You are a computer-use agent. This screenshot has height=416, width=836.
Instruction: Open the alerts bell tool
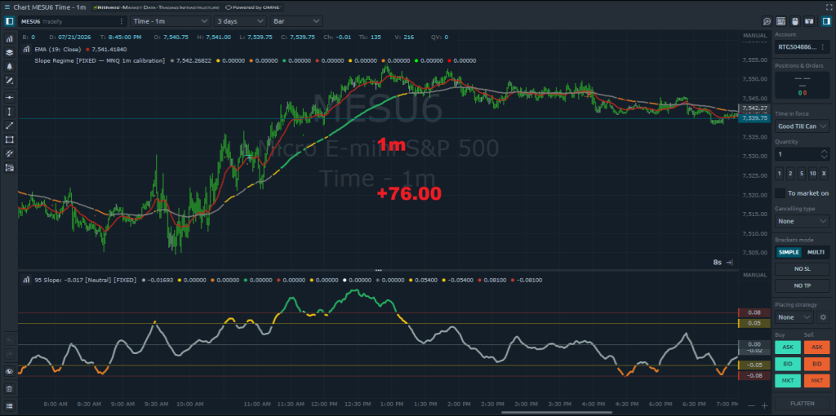(x=9, y=67)
